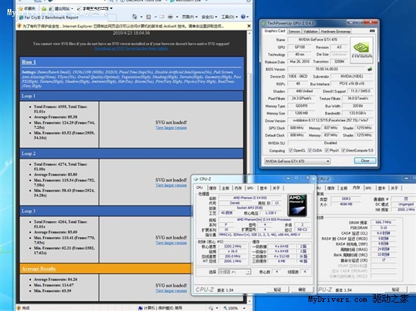Click the IE status bar zoom magnifier icon
This screenshot has width=416, height=311.
[225, 308]
